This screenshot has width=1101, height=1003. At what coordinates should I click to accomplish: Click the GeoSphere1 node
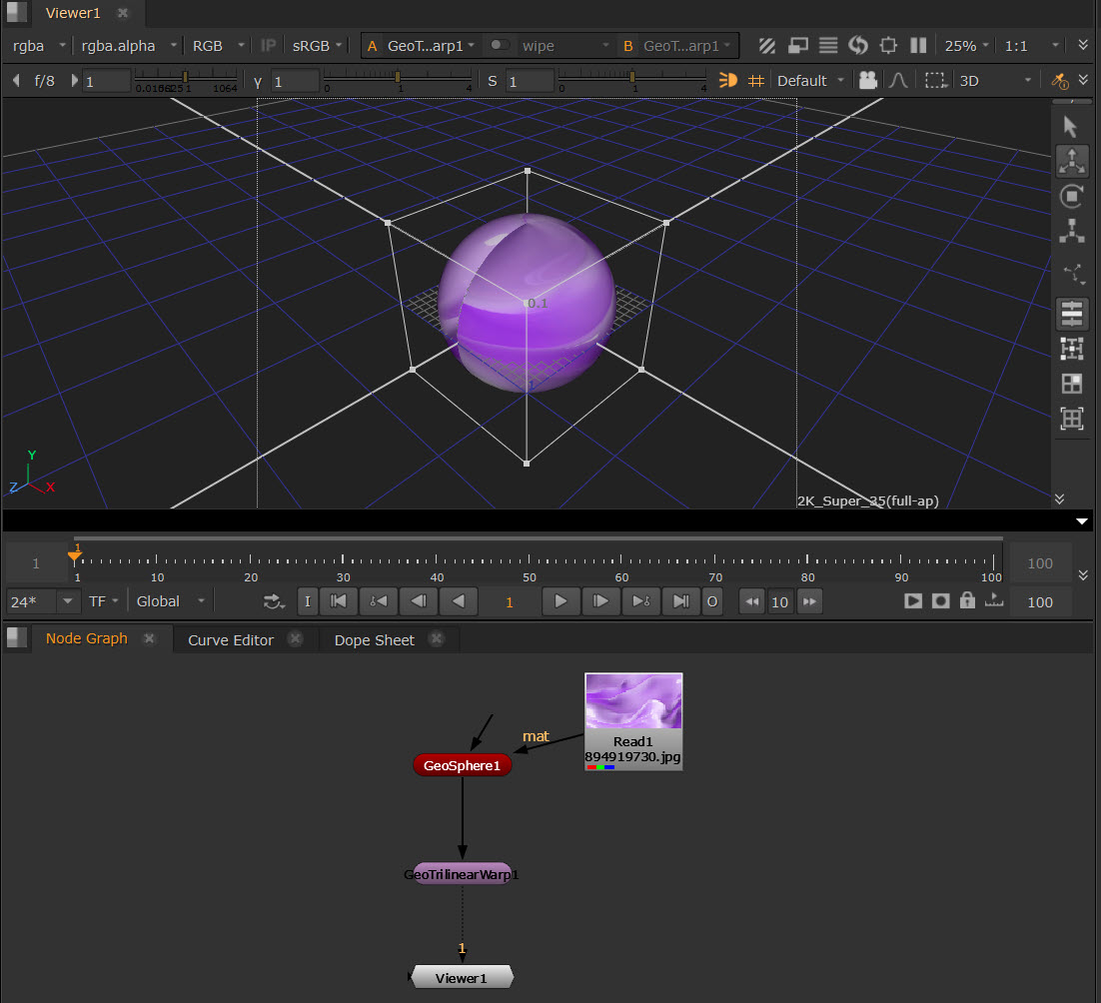coord(462,765)
